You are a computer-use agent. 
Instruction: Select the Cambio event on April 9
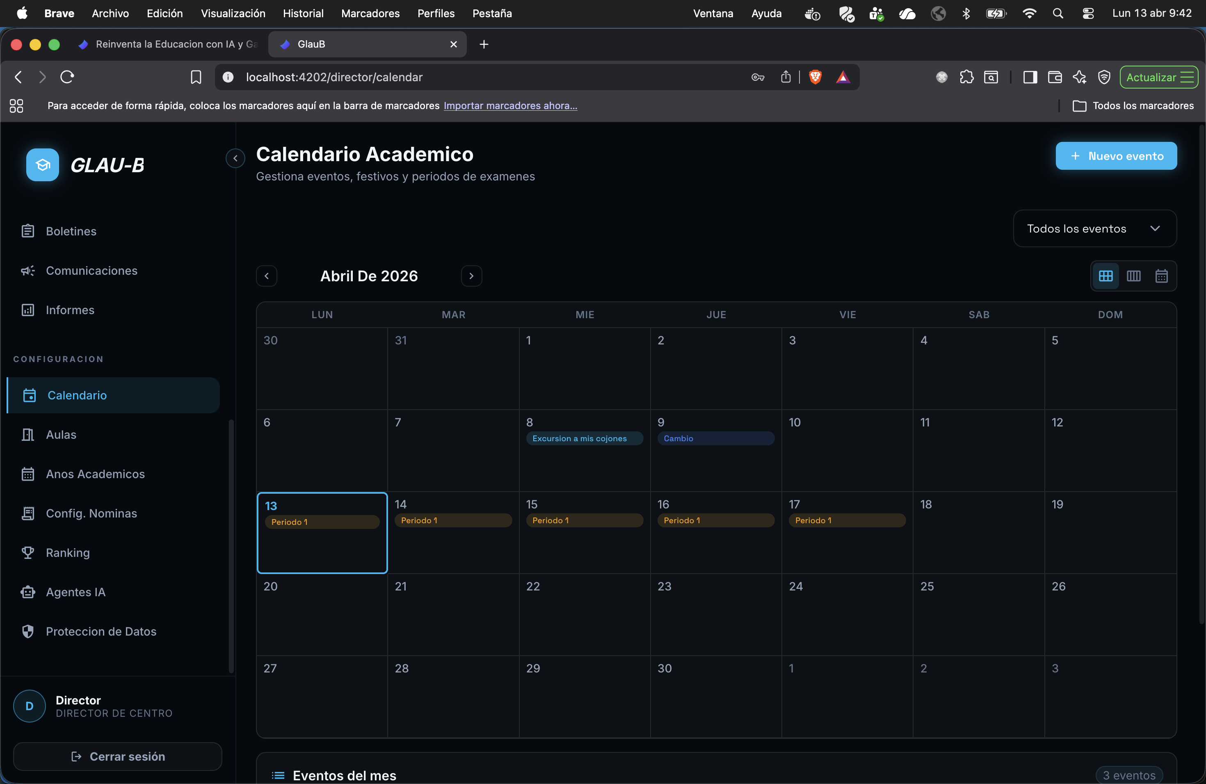715,439
